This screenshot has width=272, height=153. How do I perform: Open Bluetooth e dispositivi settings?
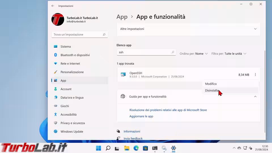[x=75, y=55]
